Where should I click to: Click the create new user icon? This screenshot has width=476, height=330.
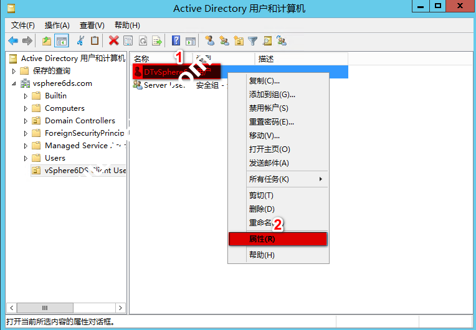[x=209, y=40]
